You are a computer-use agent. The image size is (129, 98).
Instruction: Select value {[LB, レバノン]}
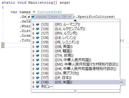coord(65,38)
